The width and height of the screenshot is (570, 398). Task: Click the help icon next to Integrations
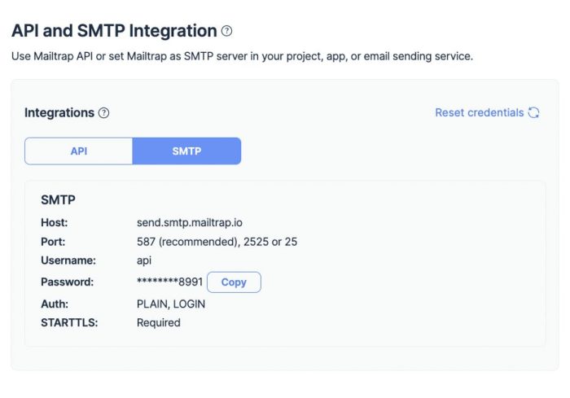103,112
